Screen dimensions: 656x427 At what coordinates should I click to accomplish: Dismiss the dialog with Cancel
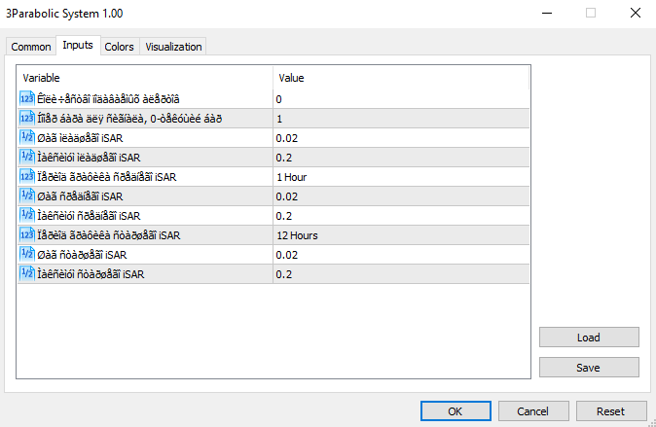point(532,411)
